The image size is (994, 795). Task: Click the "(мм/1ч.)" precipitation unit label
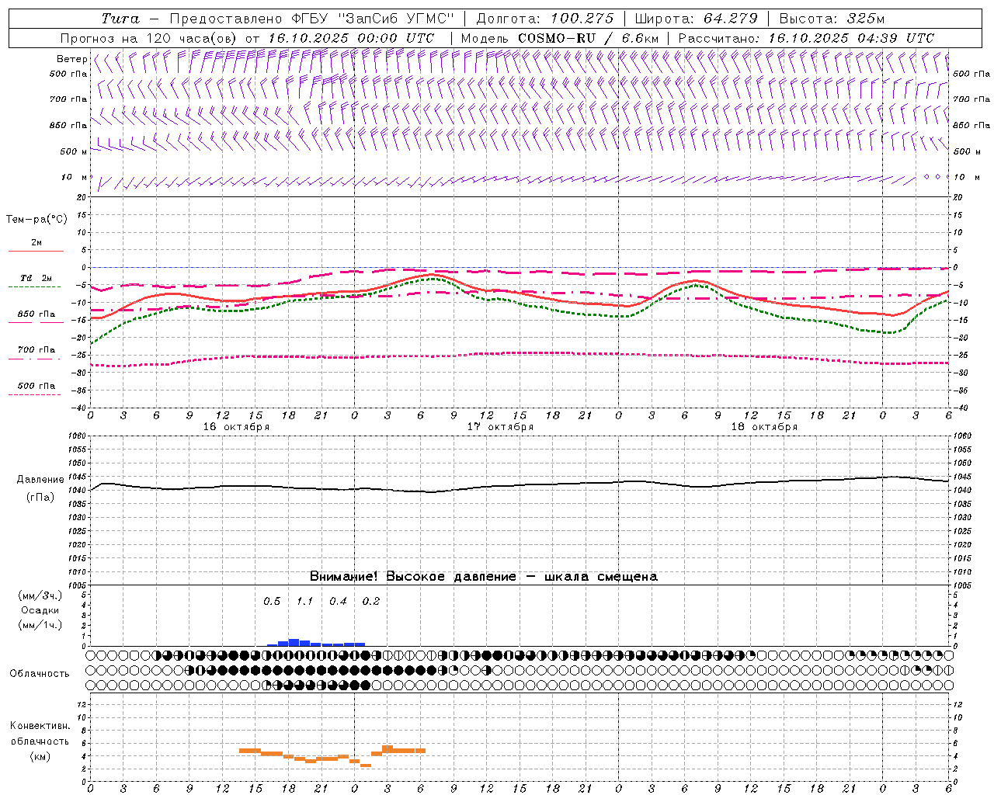(x=40, y=625)
